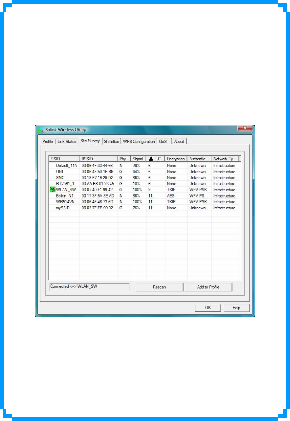Go to the Statistics tab

111,142
